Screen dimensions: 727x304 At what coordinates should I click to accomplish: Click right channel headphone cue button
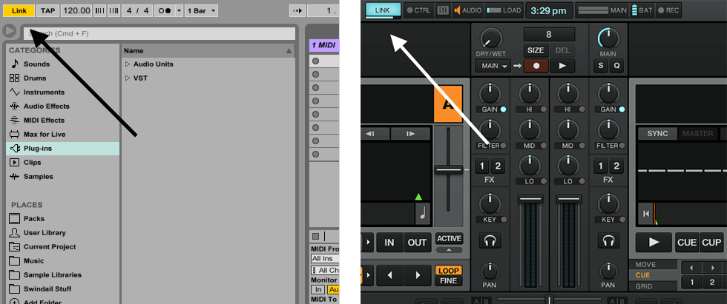[x=608, y=240]
